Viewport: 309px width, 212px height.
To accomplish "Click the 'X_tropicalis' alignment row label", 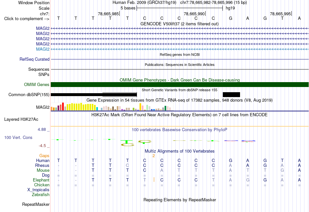I will [x=38, y=190].
